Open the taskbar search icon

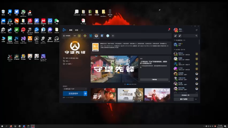click(x=6, y=126)
